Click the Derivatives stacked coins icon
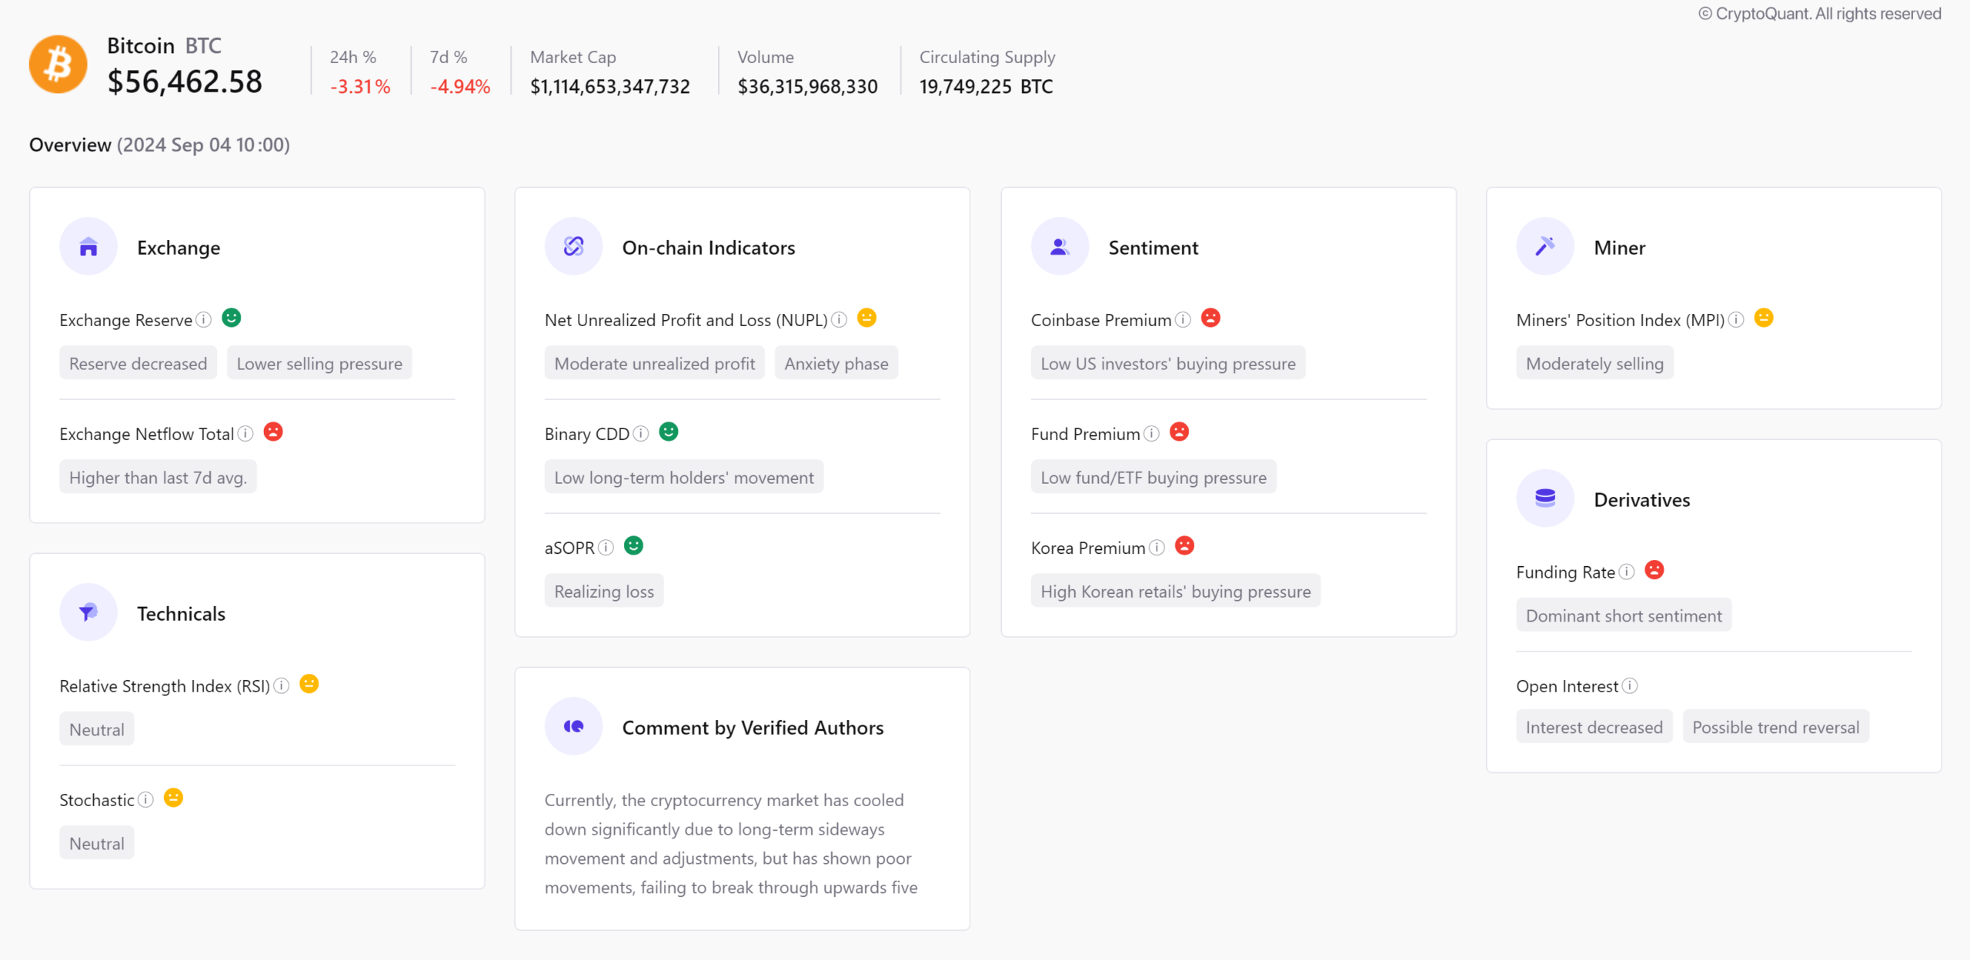The height and width of the screenshot is (960, 1970). click(1544, 498)
